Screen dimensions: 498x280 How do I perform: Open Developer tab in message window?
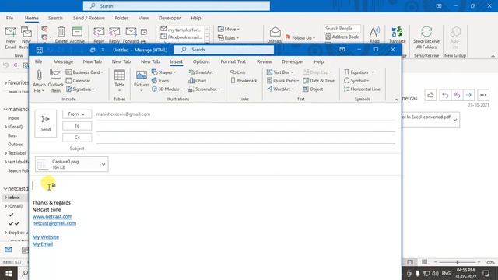click(x=293, y=61)
